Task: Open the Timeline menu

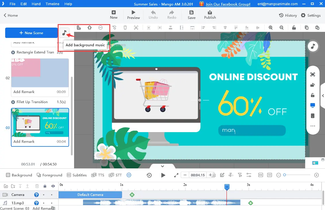Action: [52, 4]
